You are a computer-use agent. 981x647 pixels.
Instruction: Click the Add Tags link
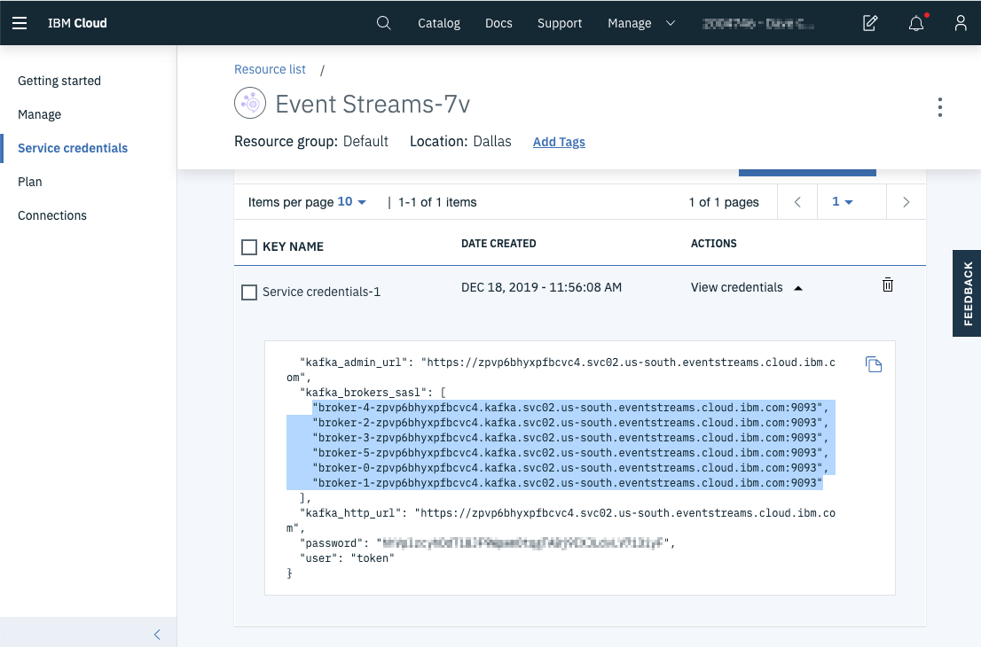[x=559, y=142]
